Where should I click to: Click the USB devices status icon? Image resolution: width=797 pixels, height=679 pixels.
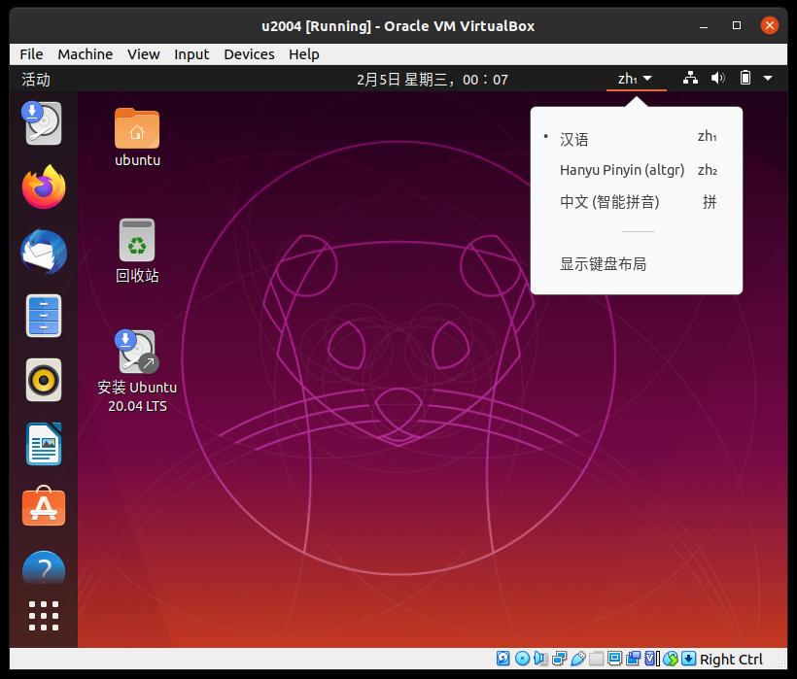[x=578, y=659]
